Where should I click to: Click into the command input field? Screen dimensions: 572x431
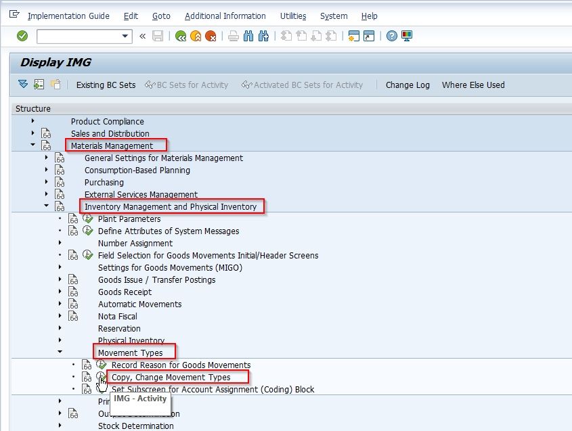pos(79,36)
